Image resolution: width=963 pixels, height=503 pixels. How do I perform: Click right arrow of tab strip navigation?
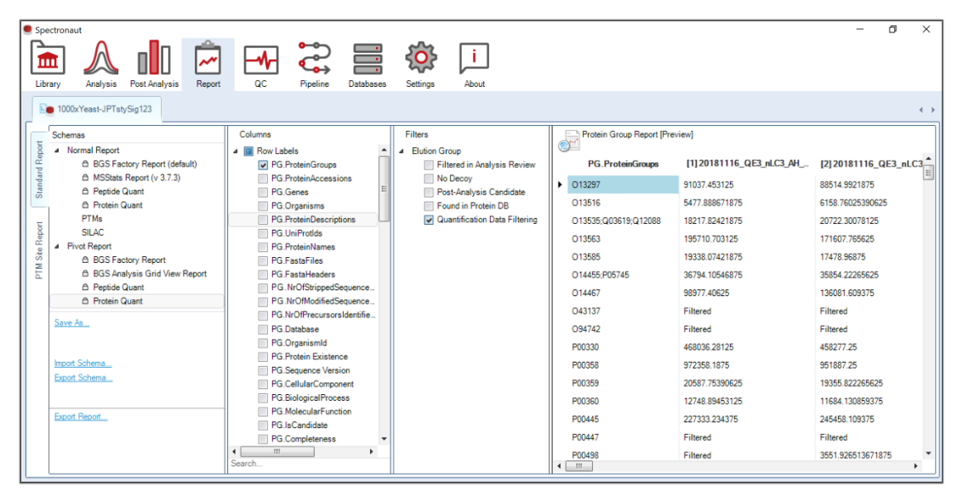coord(933,110)
